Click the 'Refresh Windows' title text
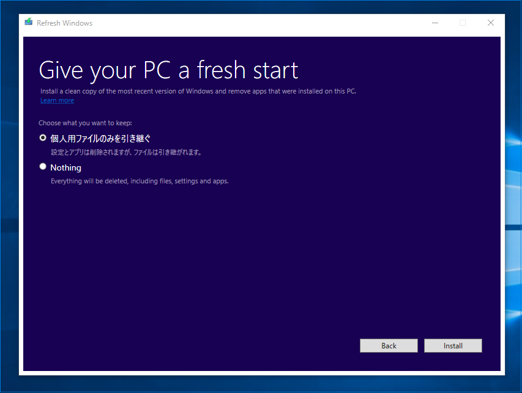 pos(65,23)
